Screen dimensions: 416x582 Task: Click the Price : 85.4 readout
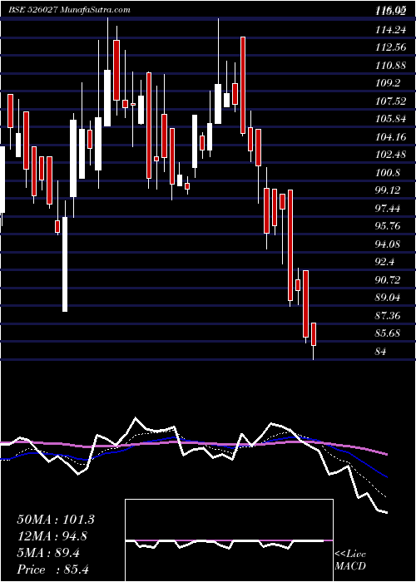[53, 570]
